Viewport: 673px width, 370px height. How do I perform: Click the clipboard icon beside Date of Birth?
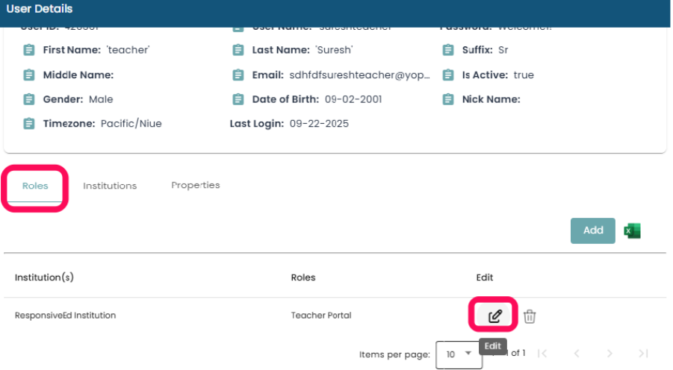[238, 99]
